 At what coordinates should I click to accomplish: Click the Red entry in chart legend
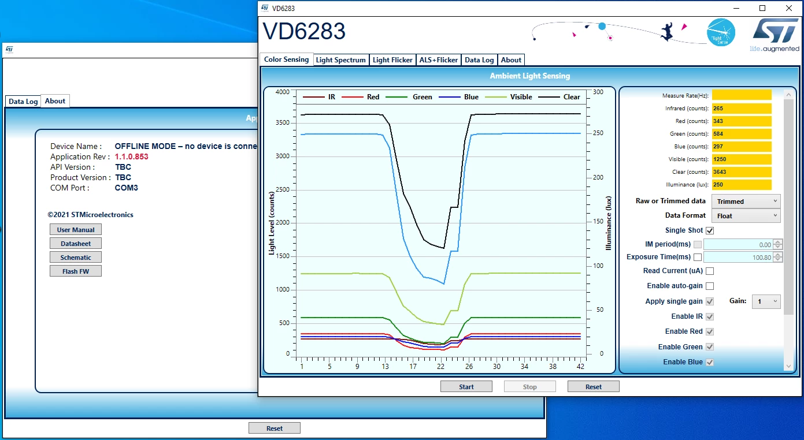click(x=361, y=97)
